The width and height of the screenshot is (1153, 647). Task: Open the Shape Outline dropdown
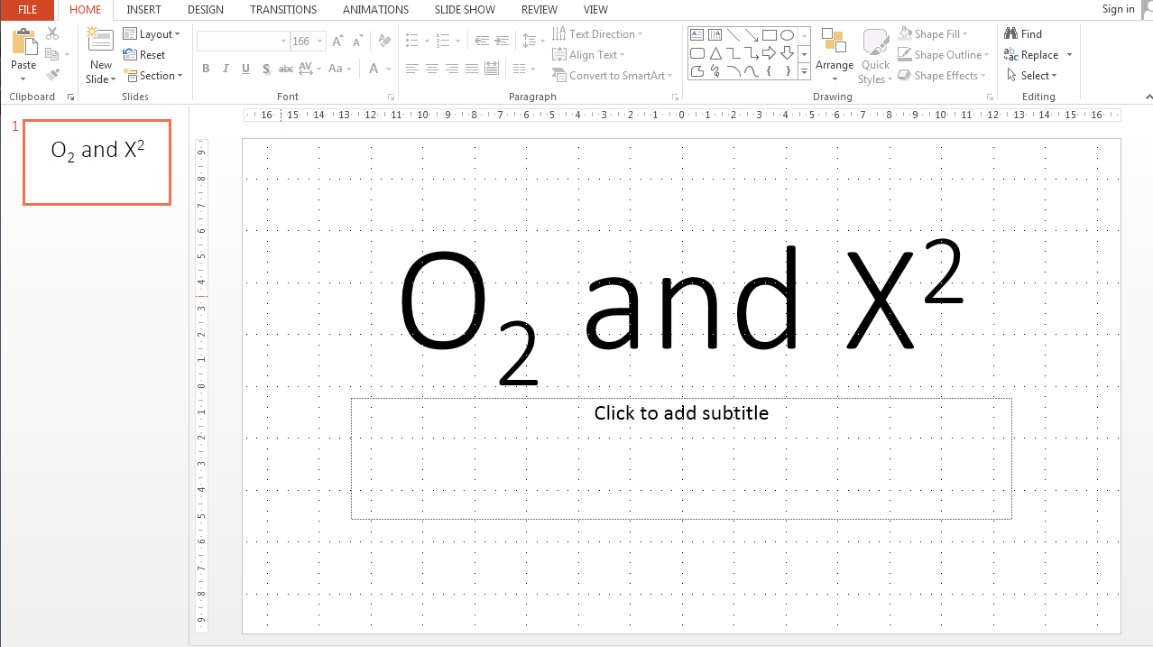(942, 55)
